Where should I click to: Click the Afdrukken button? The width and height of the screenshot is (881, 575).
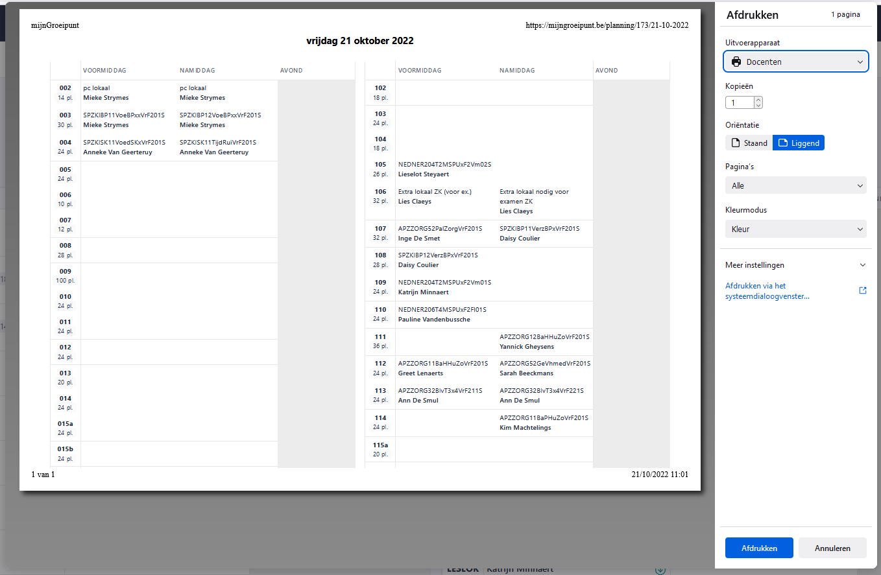(x=759, y=548)
